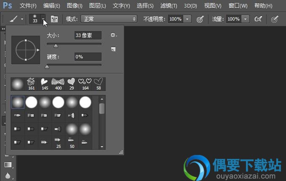The width and height of the screenshot is (286, 181).
Task: Expand the Brush tool preset picker arrow
Action: click(x=22, y=19)
